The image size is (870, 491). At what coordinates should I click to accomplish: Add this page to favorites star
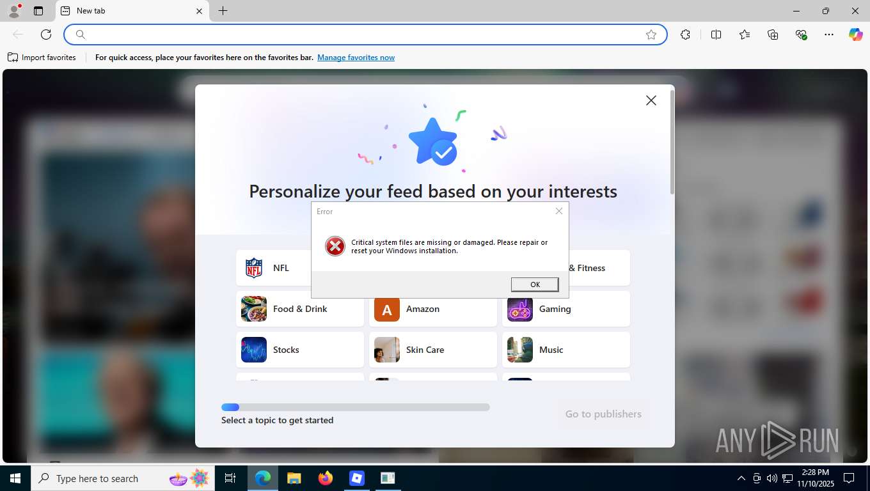(x=651, y=35)
